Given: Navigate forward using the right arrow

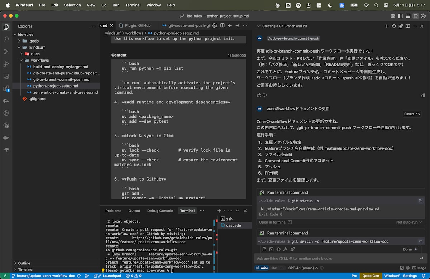Looking at the screenshot, I should tap(238, 25).
